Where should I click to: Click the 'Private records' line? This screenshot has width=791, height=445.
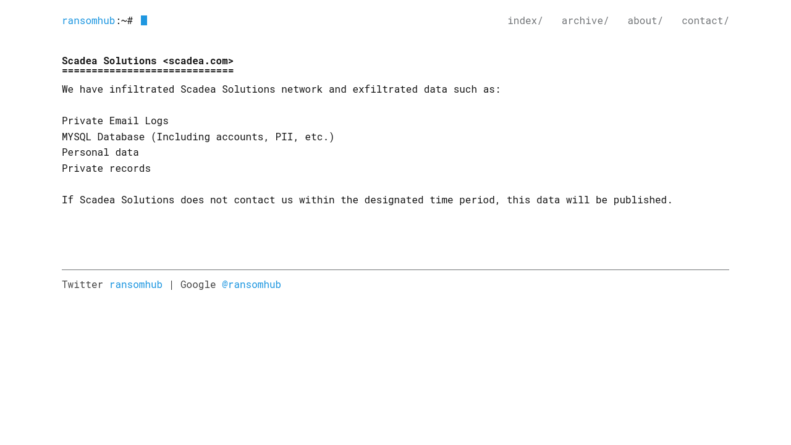[106, 169]
